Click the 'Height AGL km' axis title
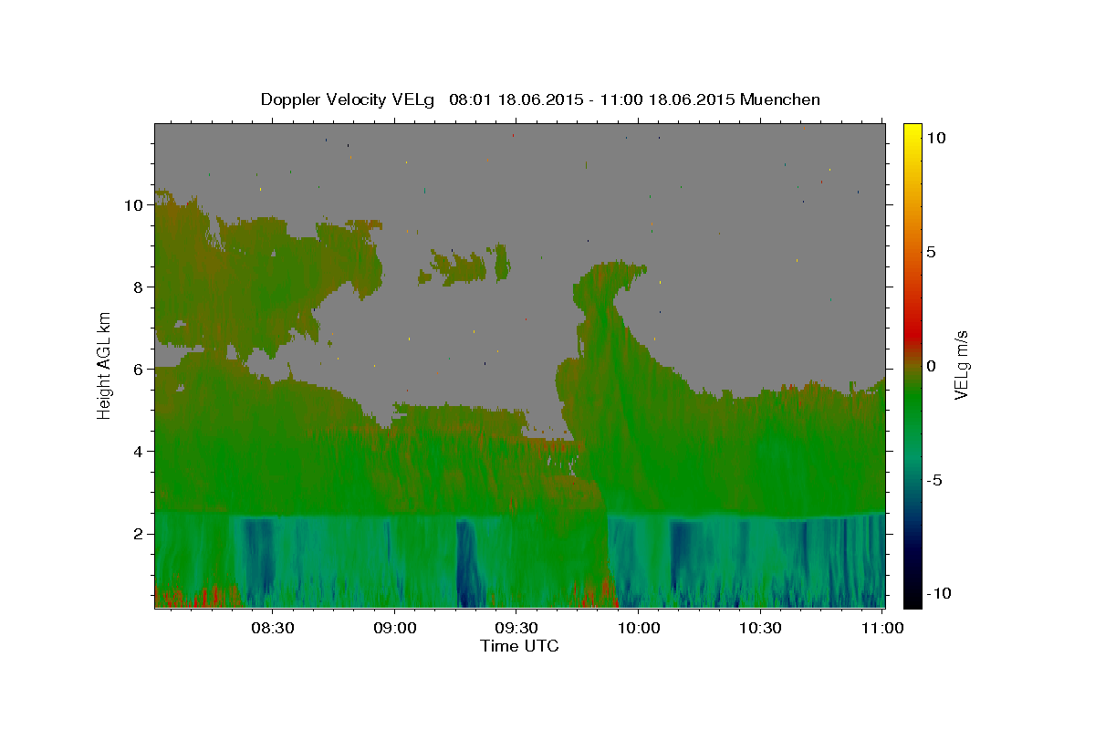This screenshot has height=730, width=1095. coord(105,364)
